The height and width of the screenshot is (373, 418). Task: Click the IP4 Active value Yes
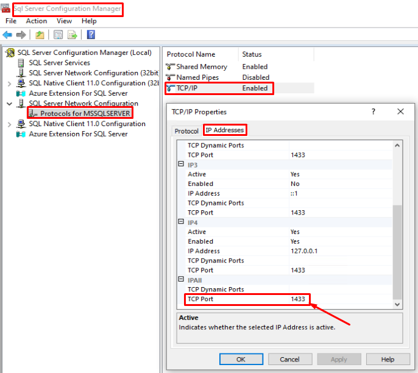coord(295,232)
